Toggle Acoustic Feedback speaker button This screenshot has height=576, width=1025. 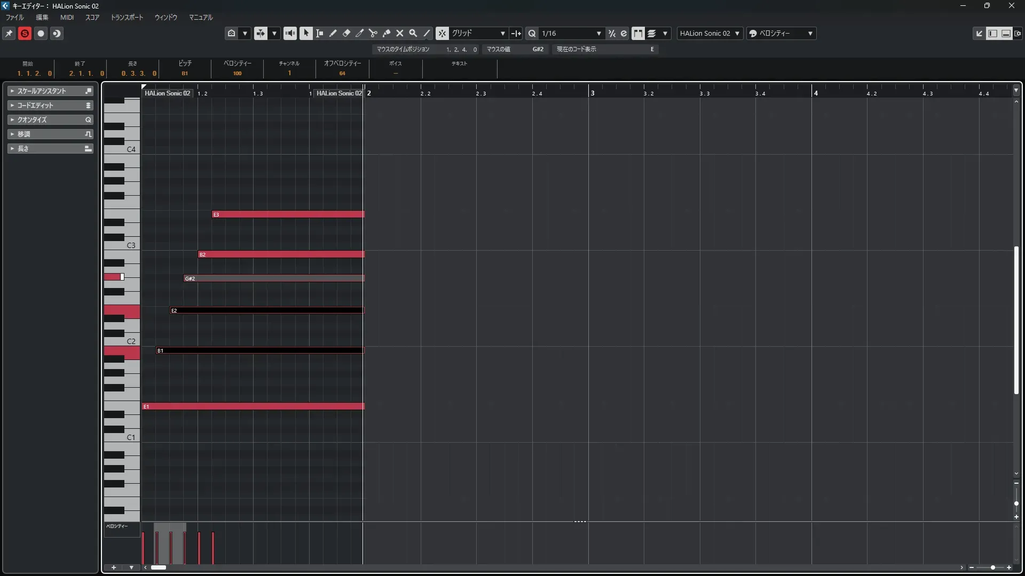click(x=290, y=33)
